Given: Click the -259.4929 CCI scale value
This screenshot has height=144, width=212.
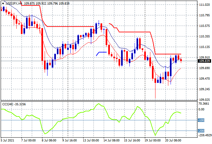Looking at the screenshot, I should (x=205, y=135).
